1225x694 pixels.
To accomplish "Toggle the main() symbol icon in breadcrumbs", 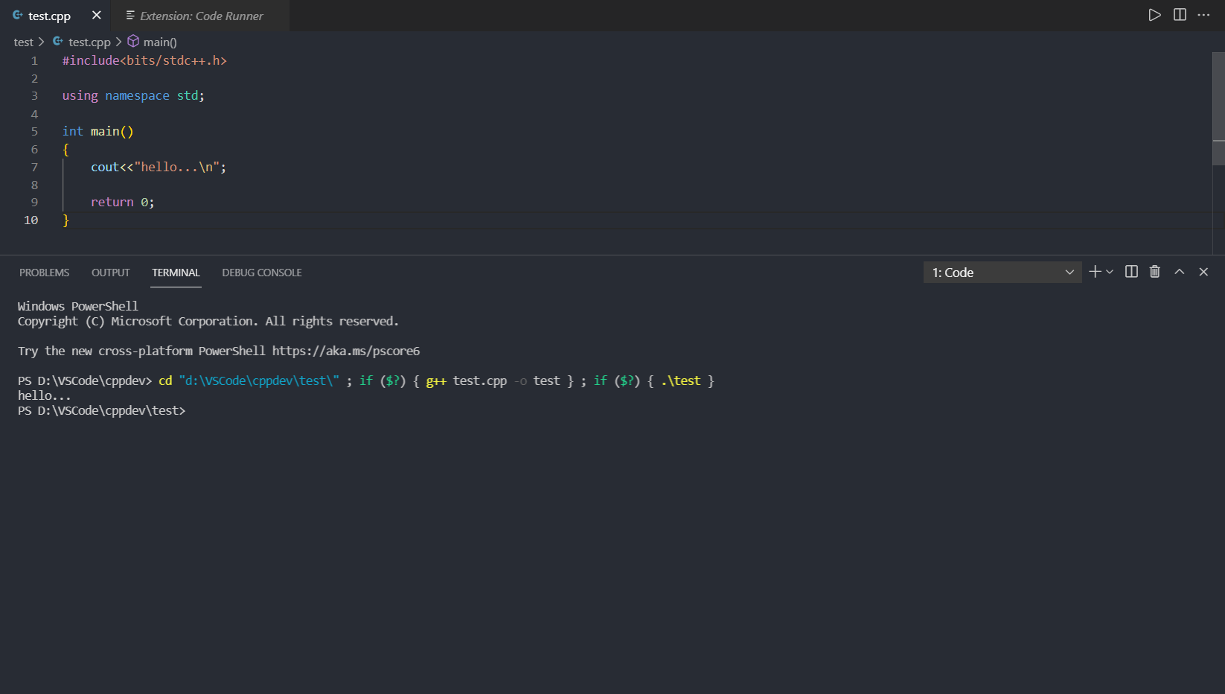I will point(132,42).
